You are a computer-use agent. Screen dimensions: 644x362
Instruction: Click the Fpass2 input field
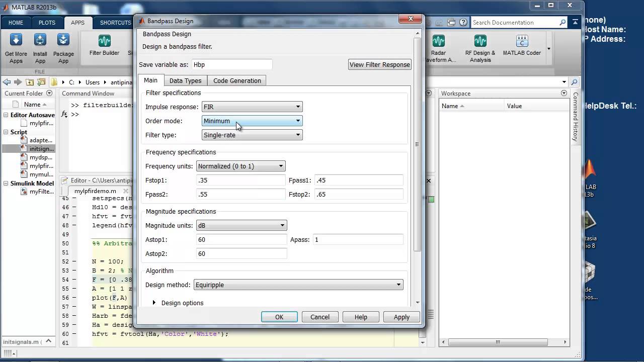coord(241,194)
